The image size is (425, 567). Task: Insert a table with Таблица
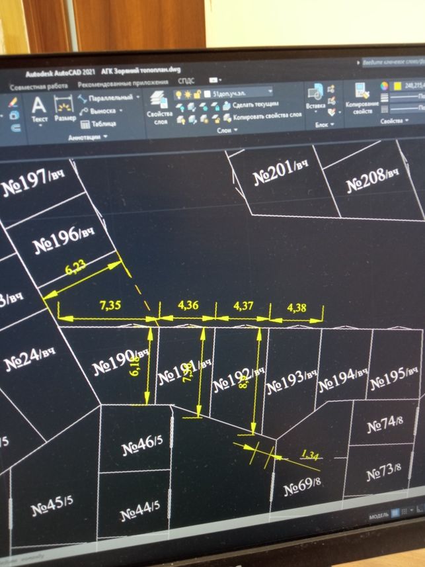(98, 124)
